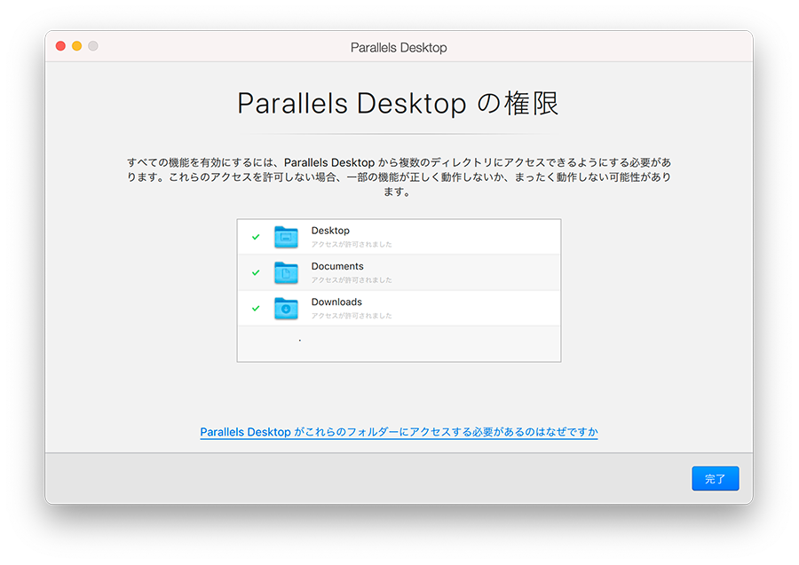
Task: Click the Parallels Desktop window title
Action: point(399,47)
